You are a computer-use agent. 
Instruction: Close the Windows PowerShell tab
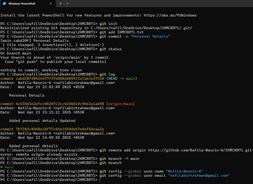pos(51,3)
